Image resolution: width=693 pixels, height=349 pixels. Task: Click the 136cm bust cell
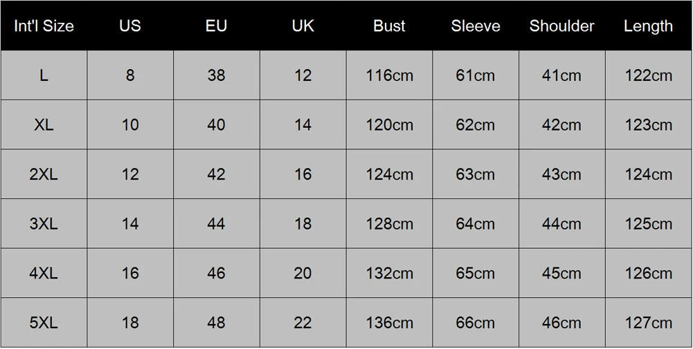389,323
